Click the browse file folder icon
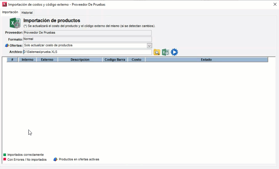This screenshot has width=279, height=169. 157,52
